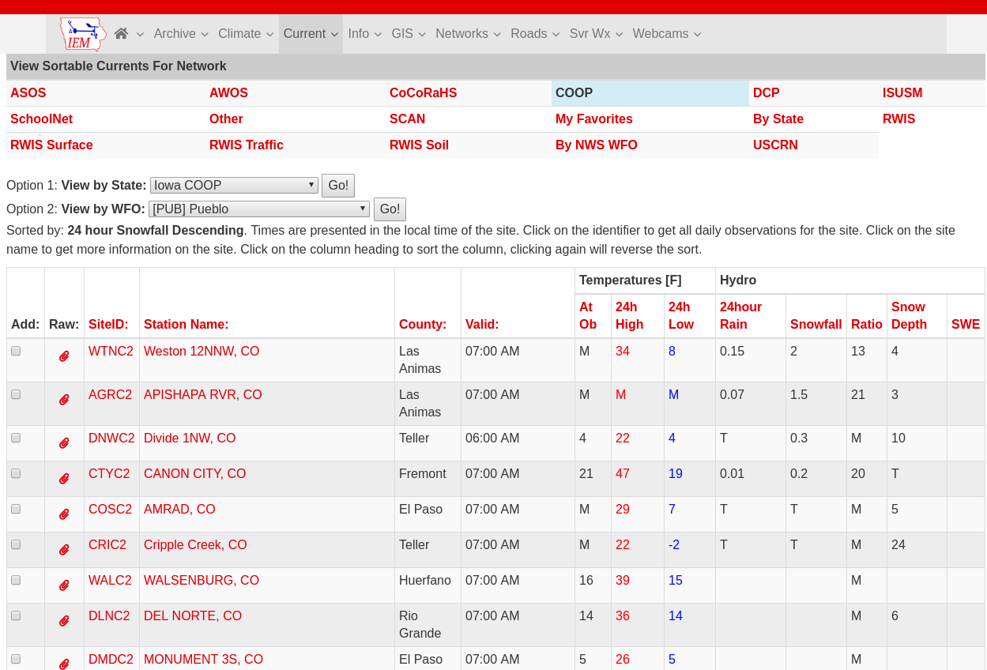
Task: Open CANON CITY, CO station info
Action: point(194,473)
